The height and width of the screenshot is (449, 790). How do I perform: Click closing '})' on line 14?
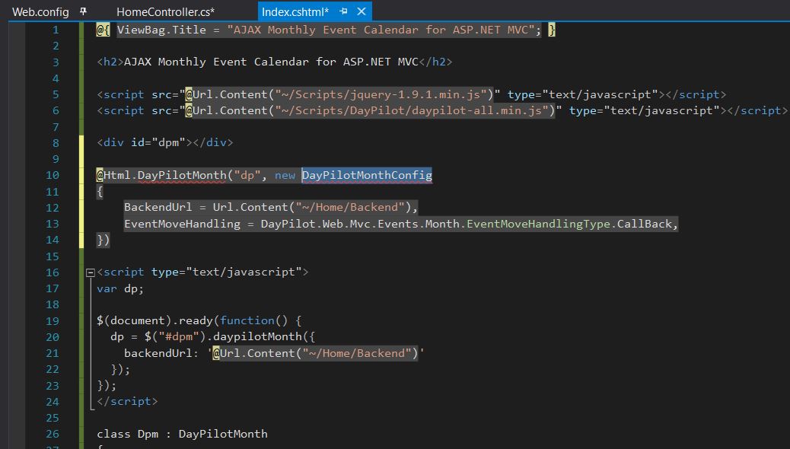pyautogui.click(x=103, y=240)
